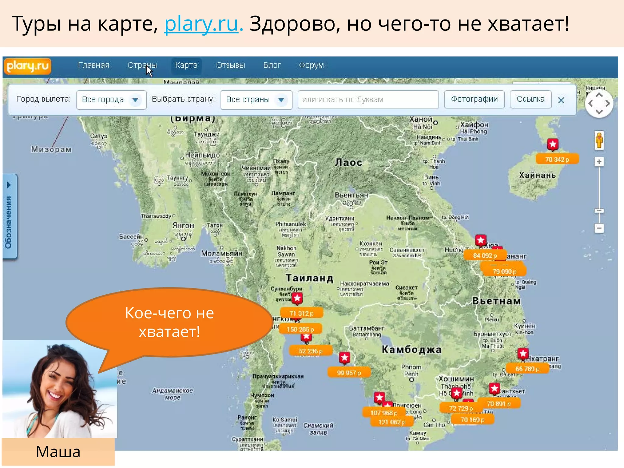Click the star marker on Hainan island

(x=553, y=144)
